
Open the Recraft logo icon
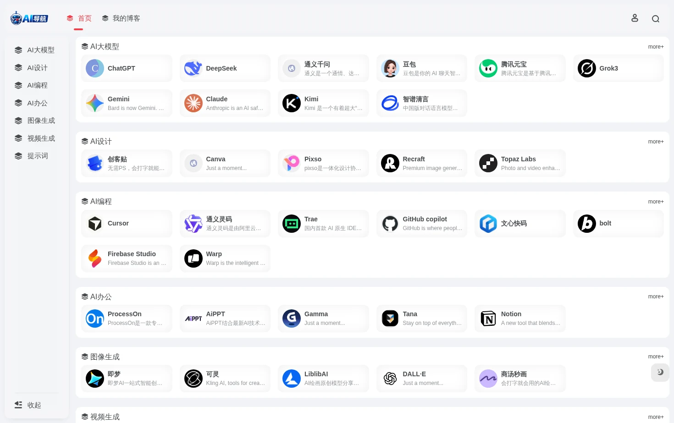390,163
